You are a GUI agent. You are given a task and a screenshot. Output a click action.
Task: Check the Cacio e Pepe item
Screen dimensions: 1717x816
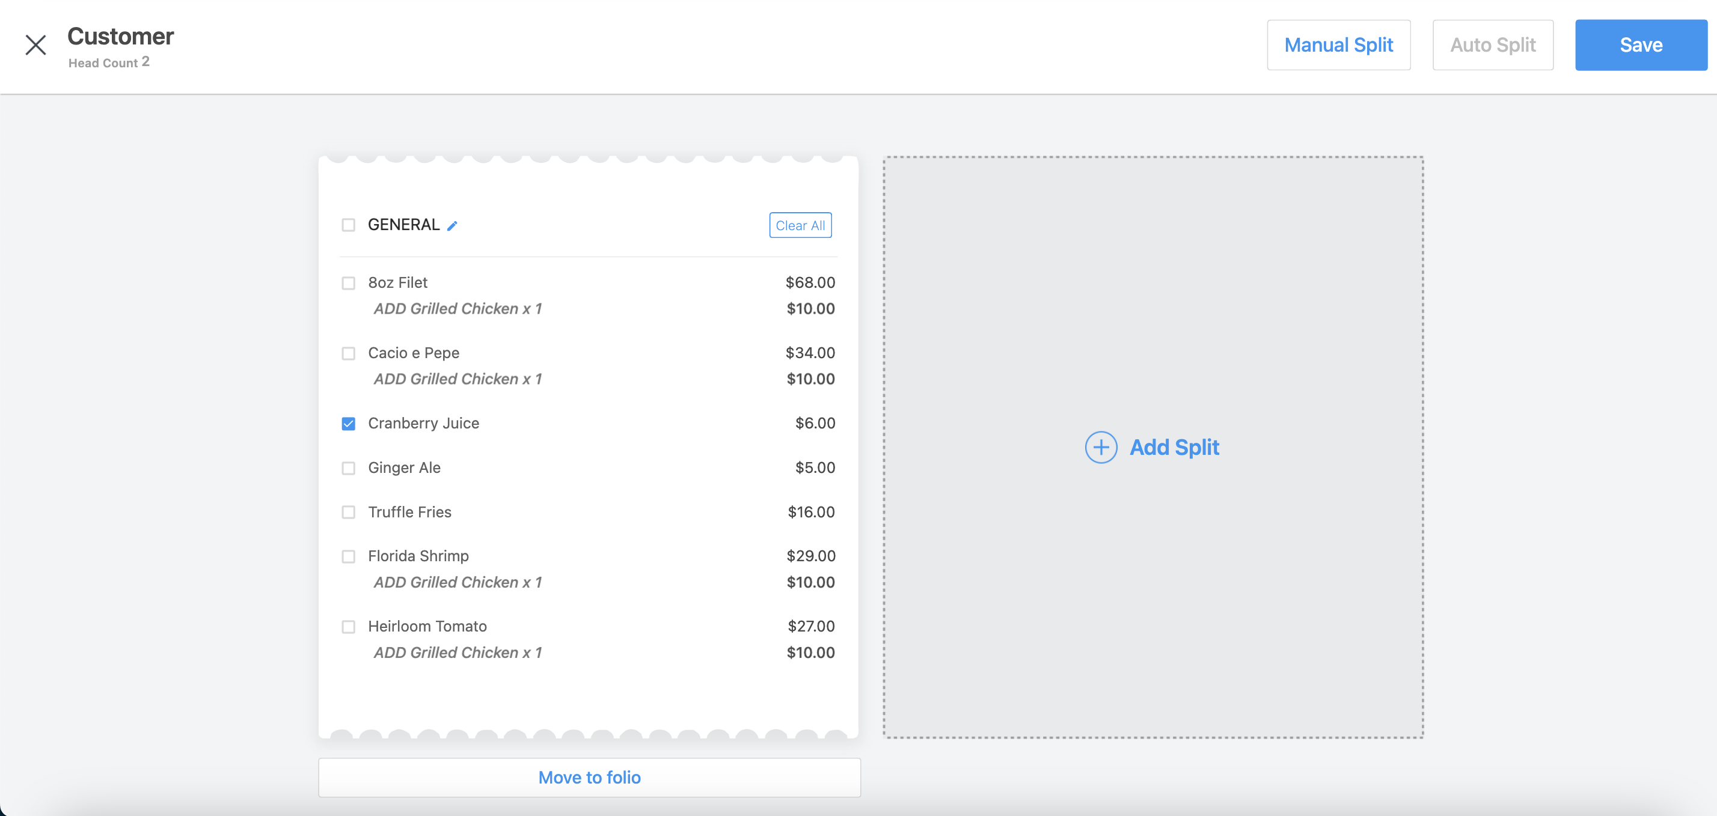(x=349, y=353)
